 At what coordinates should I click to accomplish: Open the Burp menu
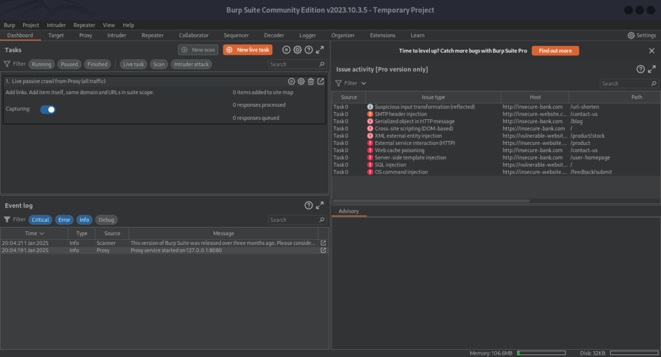click(x=9, y=25)
